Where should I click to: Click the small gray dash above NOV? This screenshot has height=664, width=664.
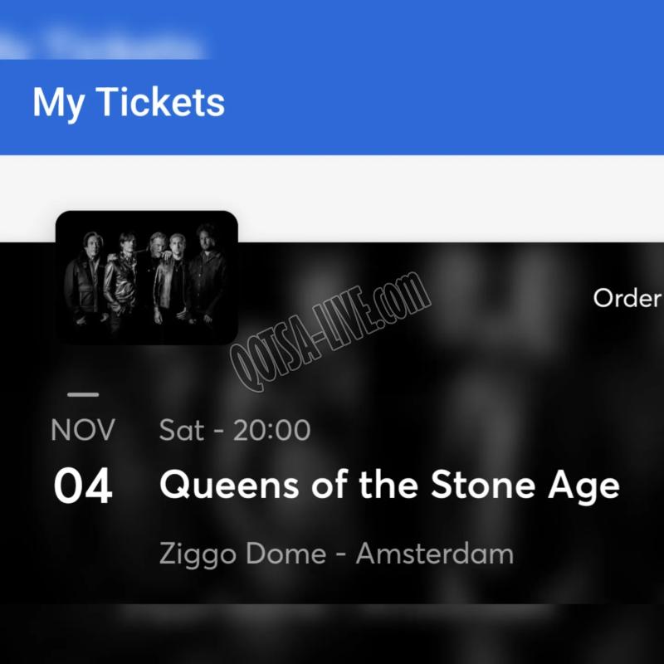tap(83, 394)
